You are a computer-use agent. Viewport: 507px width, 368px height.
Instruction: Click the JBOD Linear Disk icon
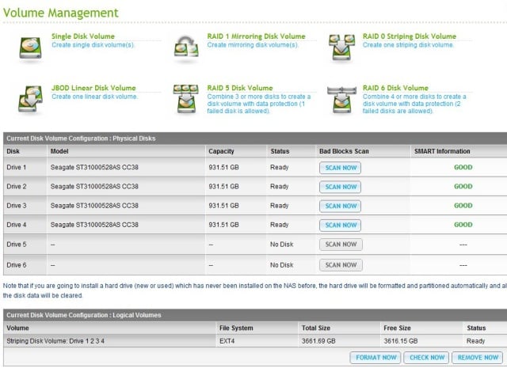point(30,99)
